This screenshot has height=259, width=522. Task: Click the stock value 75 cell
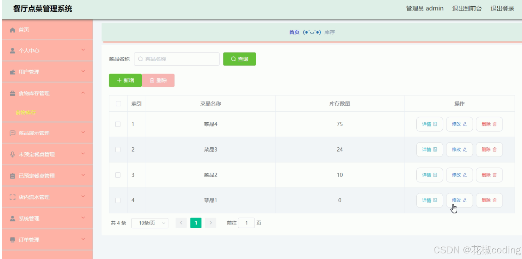(340, 124)
